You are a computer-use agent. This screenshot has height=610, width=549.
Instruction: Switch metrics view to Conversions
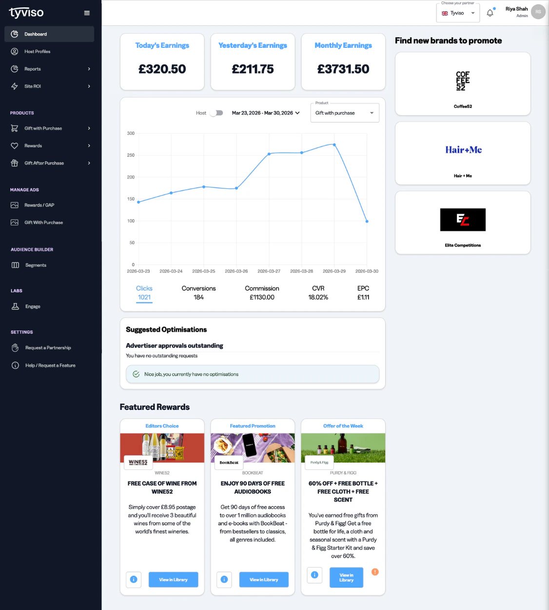198,292
